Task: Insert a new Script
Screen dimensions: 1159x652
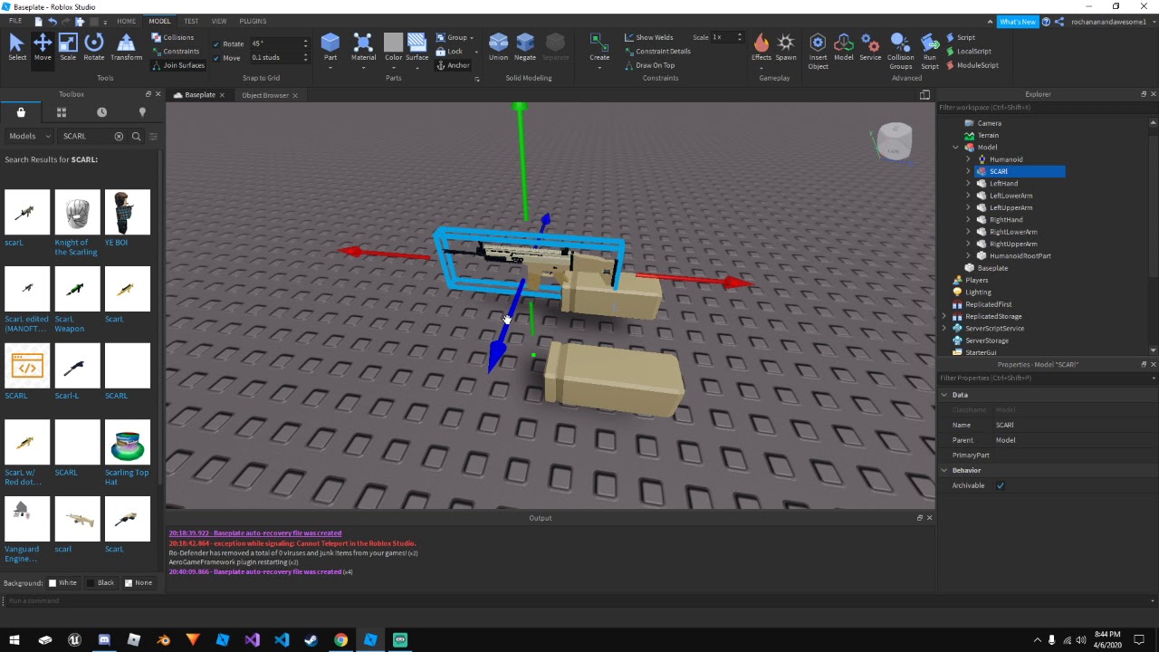Action: 960,37
